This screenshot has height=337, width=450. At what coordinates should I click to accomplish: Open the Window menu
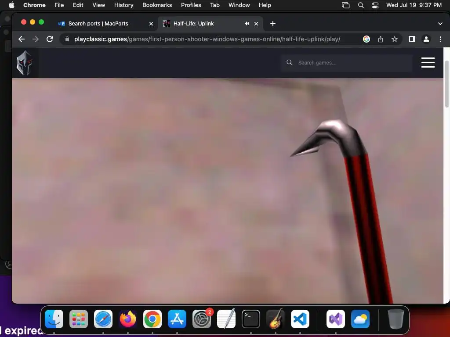[x=239, y=5]
